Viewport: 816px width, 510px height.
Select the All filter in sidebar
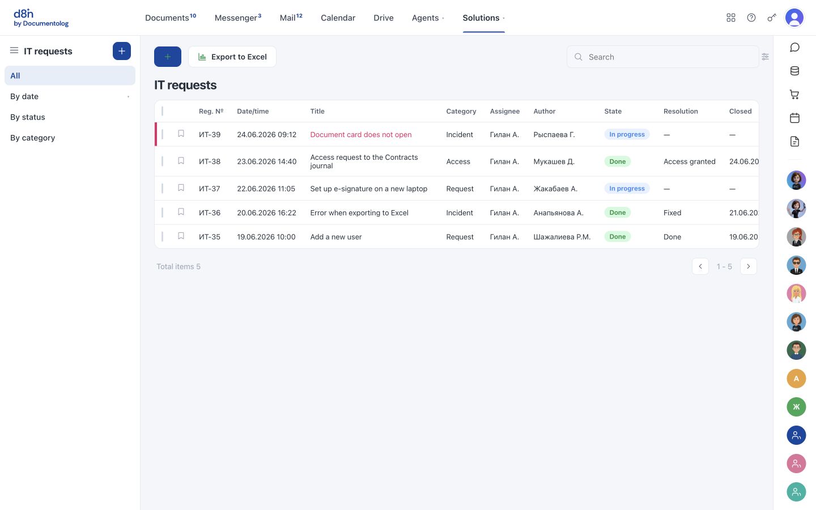point(70,75)
